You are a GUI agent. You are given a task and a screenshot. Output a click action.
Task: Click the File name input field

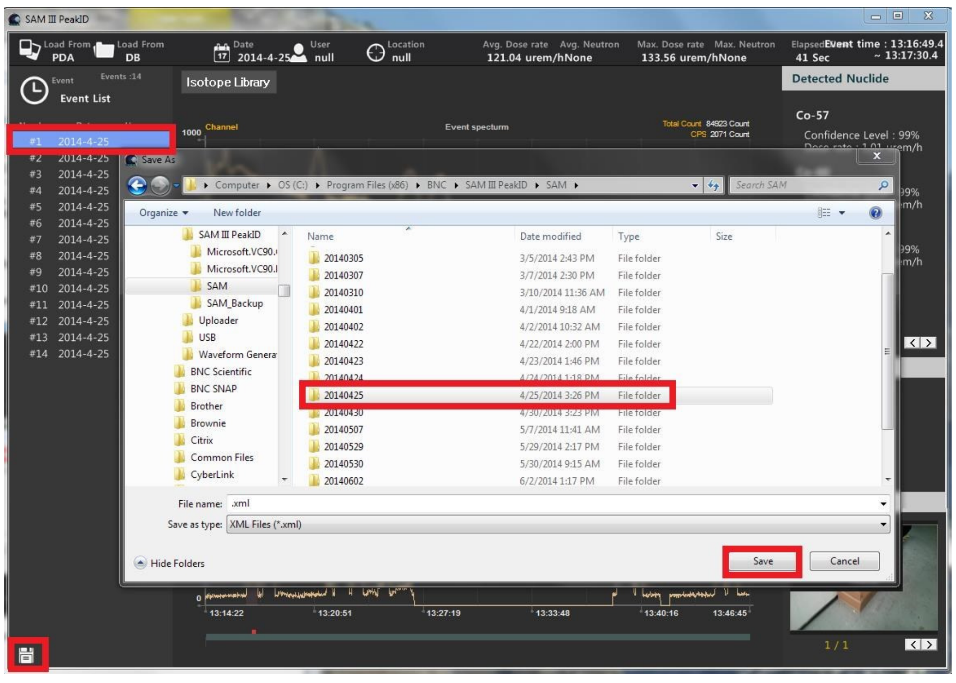tap(552, 504)
